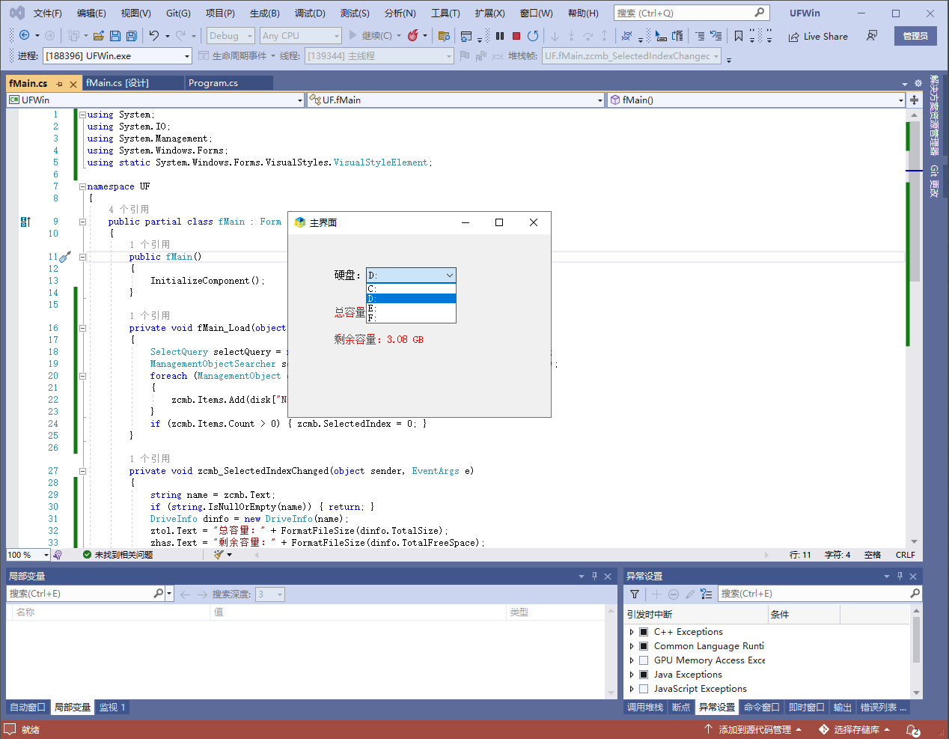
Task: Pause debugging with the Break All icon
Action: click(x=500, y=35)
